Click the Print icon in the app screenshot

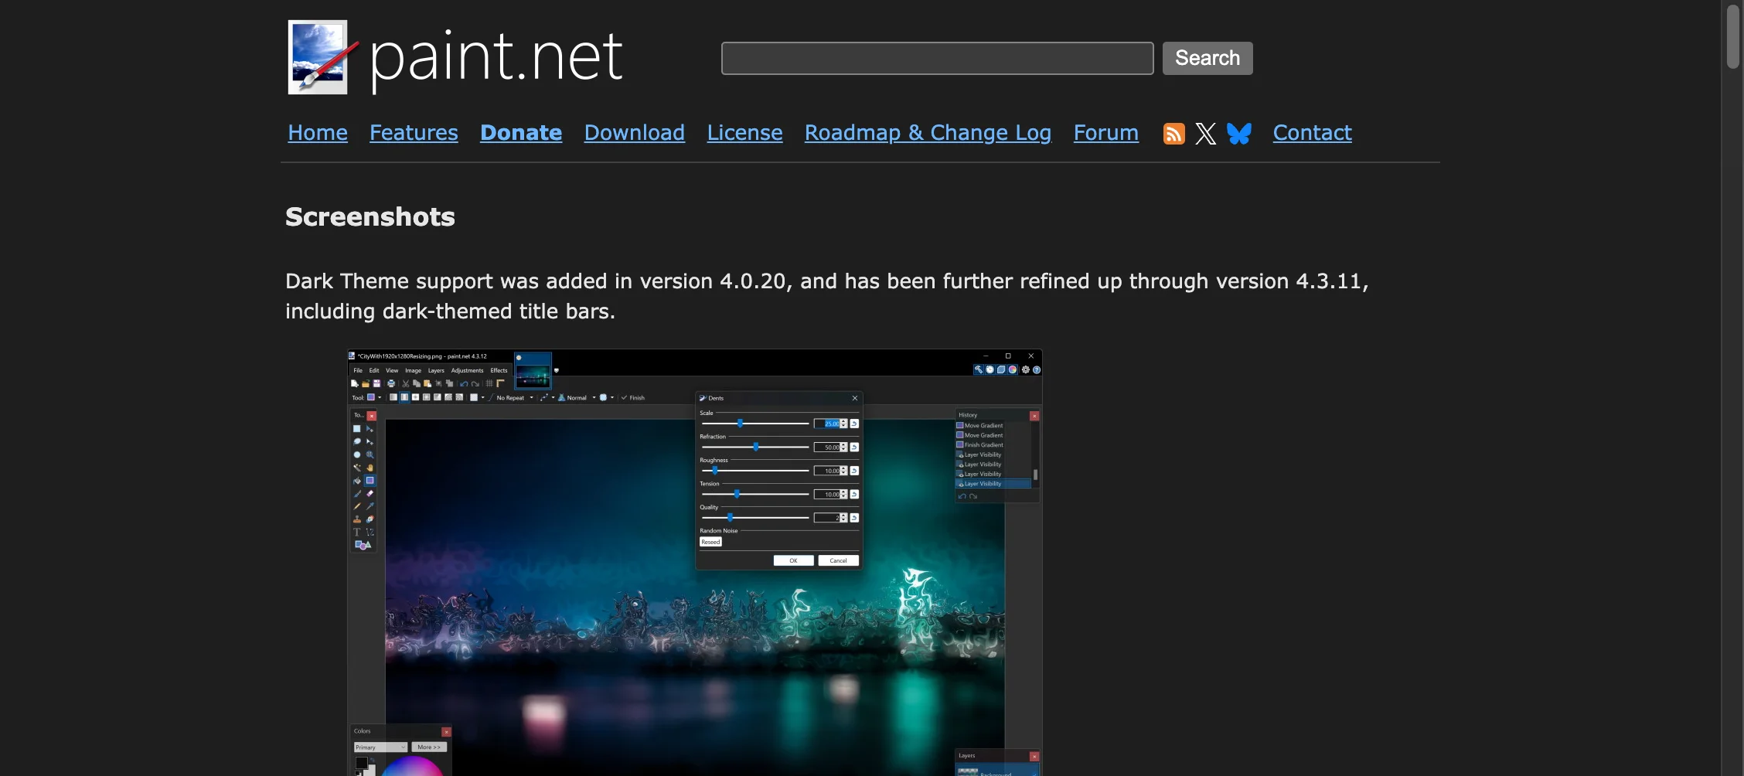coord(391,383)
